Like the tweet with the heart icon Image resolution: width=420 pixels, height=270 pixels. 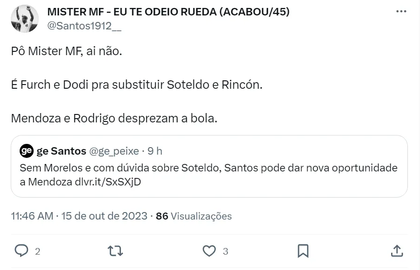[210, 251]
